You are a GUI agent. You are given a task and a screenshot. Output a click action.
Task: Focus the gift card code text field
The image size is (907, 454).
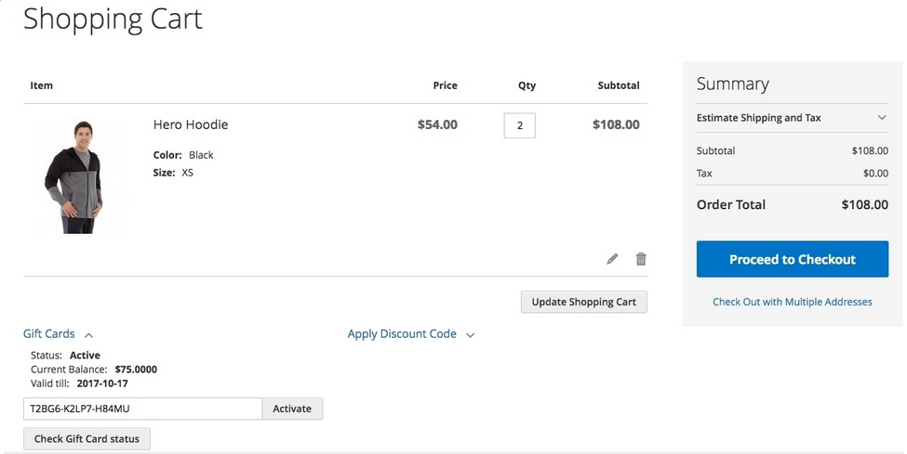142,409
